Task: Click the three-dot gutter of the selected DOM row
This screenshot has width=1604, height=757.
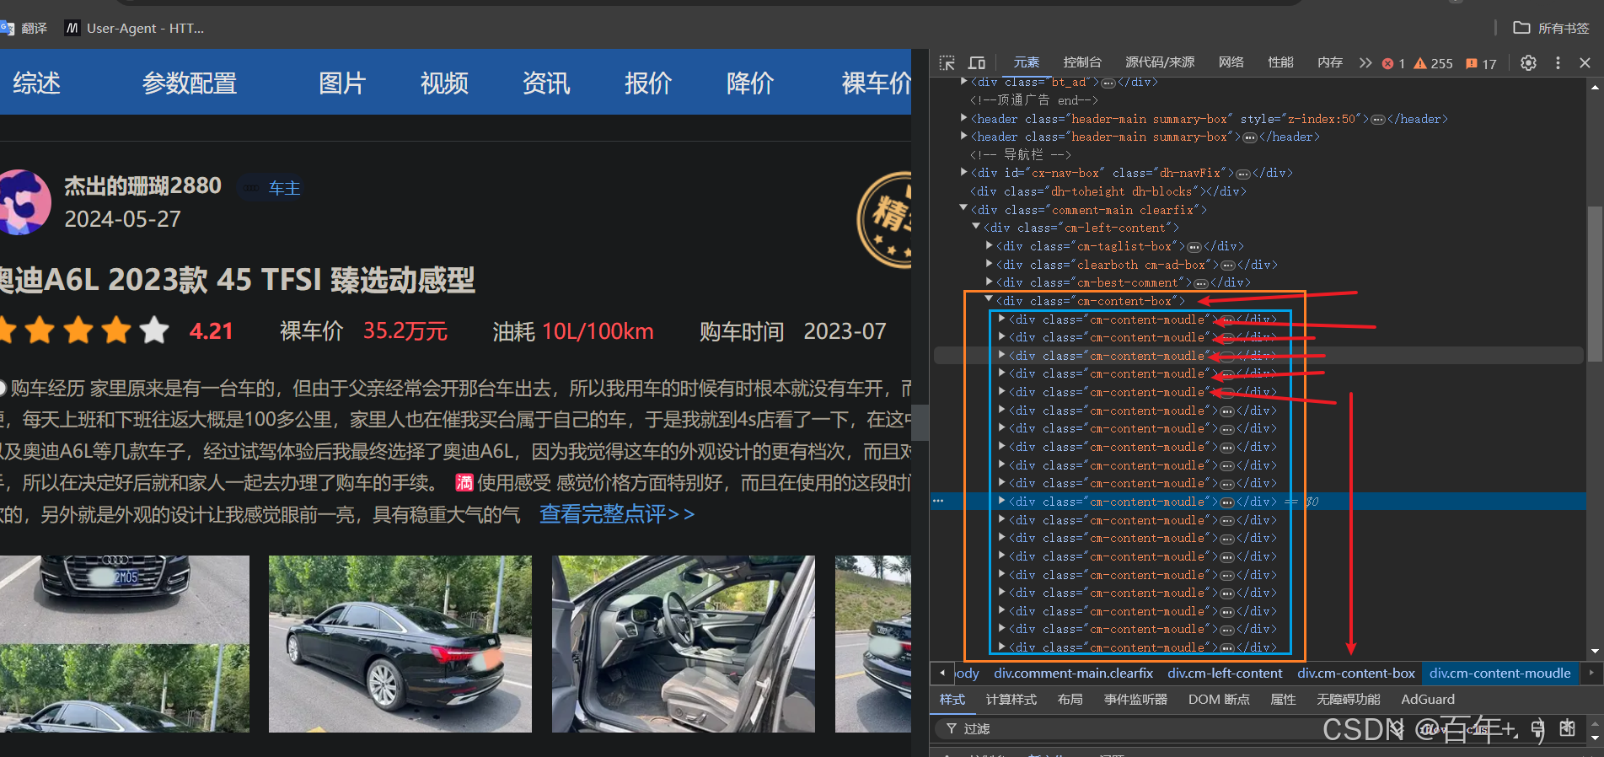Action: tap(938, 501)
